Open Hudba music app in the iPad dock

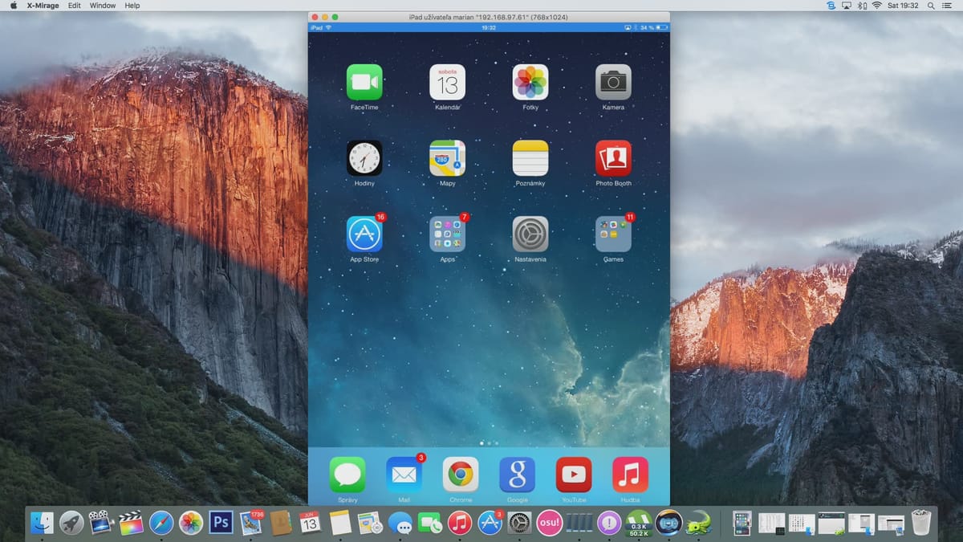pos(630,475)
